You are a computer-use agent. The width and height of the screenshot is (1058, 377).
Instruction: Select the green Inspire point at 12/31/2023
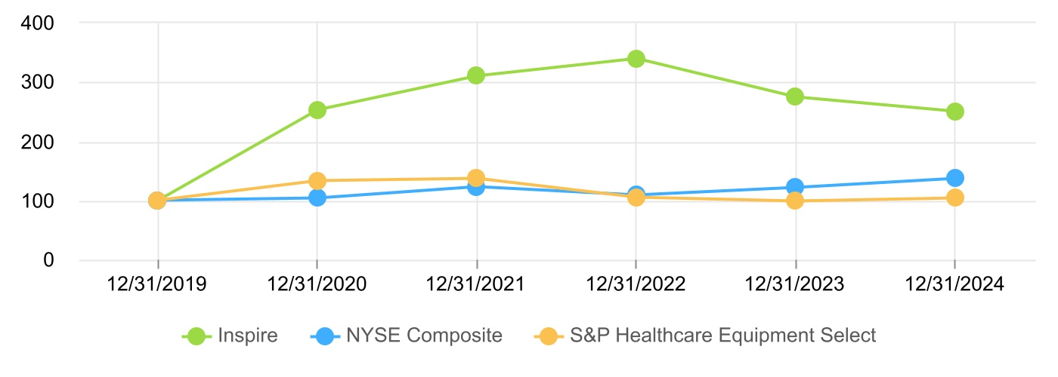coord(795,97)
